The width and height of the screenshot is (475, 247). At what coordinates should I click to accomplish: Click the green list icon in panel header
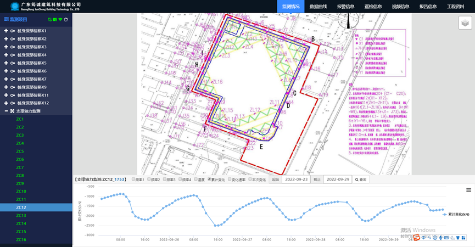click(55, 19)
